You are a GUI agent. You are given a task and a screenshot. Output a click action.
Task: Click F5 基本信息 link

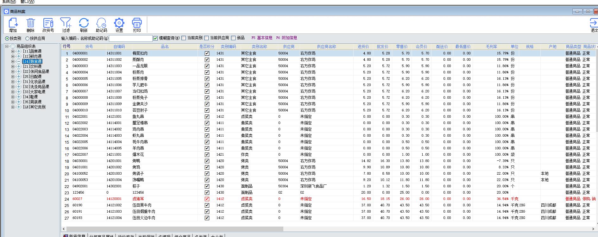pos(262,38)
